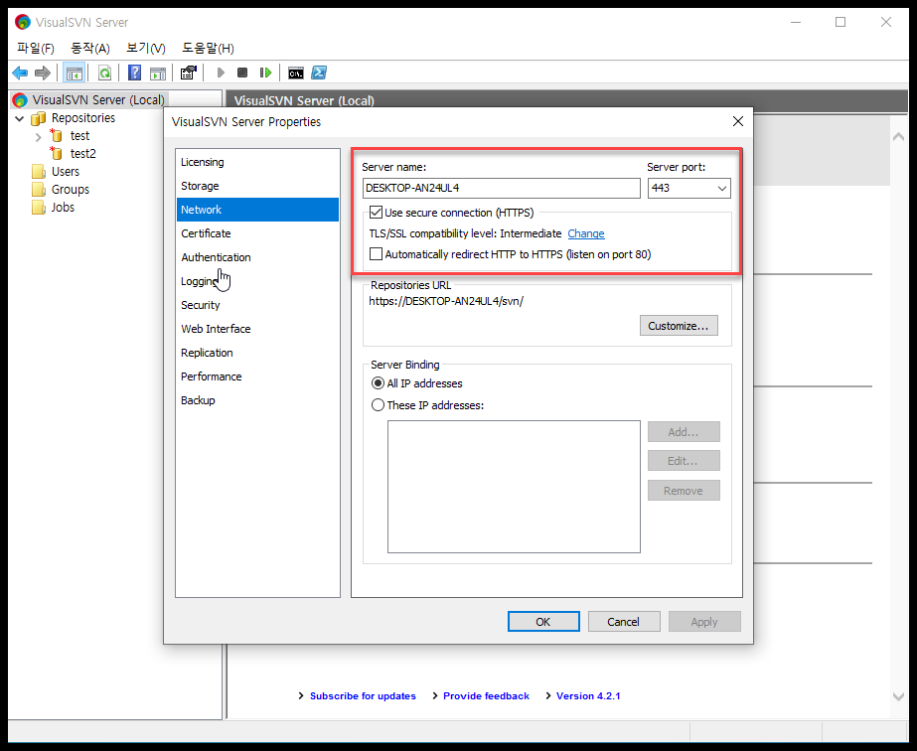917x751 pixels.
Task: Switch to the Performance page
Action: [x=257, y=376]
